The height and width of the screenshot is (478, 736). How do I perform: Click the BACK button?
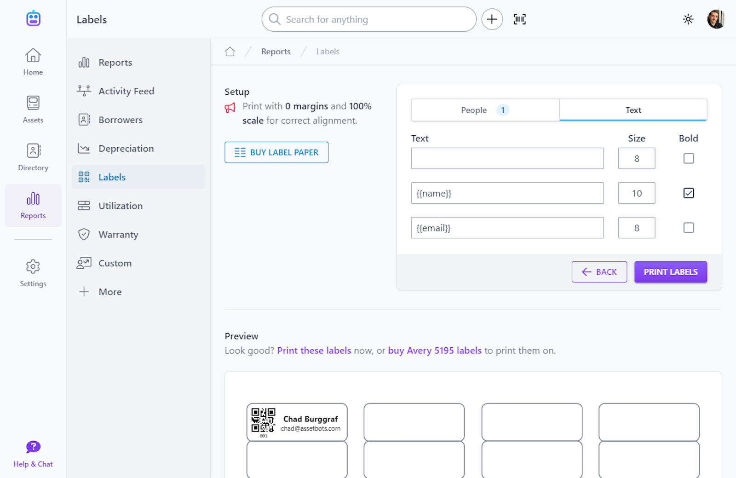599,272
